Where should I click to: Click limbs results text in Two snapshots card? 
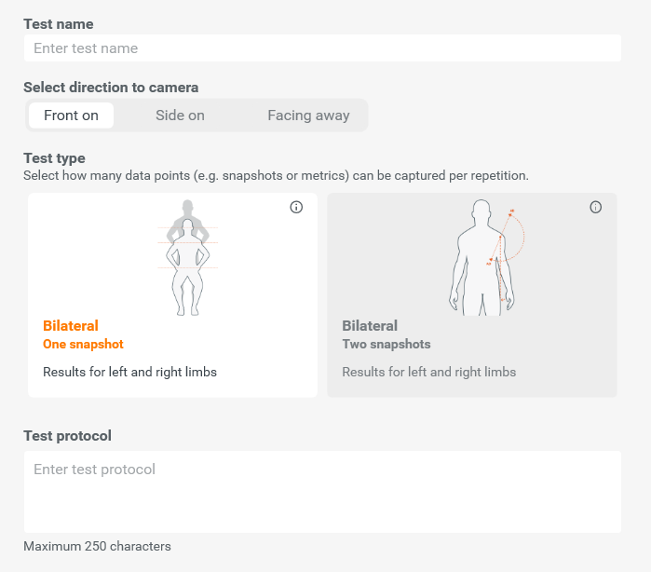pos(429,372)
